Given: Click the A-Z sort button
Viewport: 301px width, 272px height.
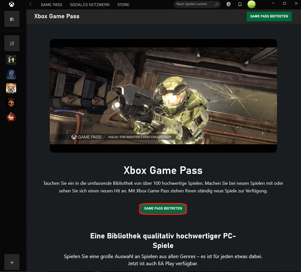Looking at the screenshot, I should (x=12, y=43).
